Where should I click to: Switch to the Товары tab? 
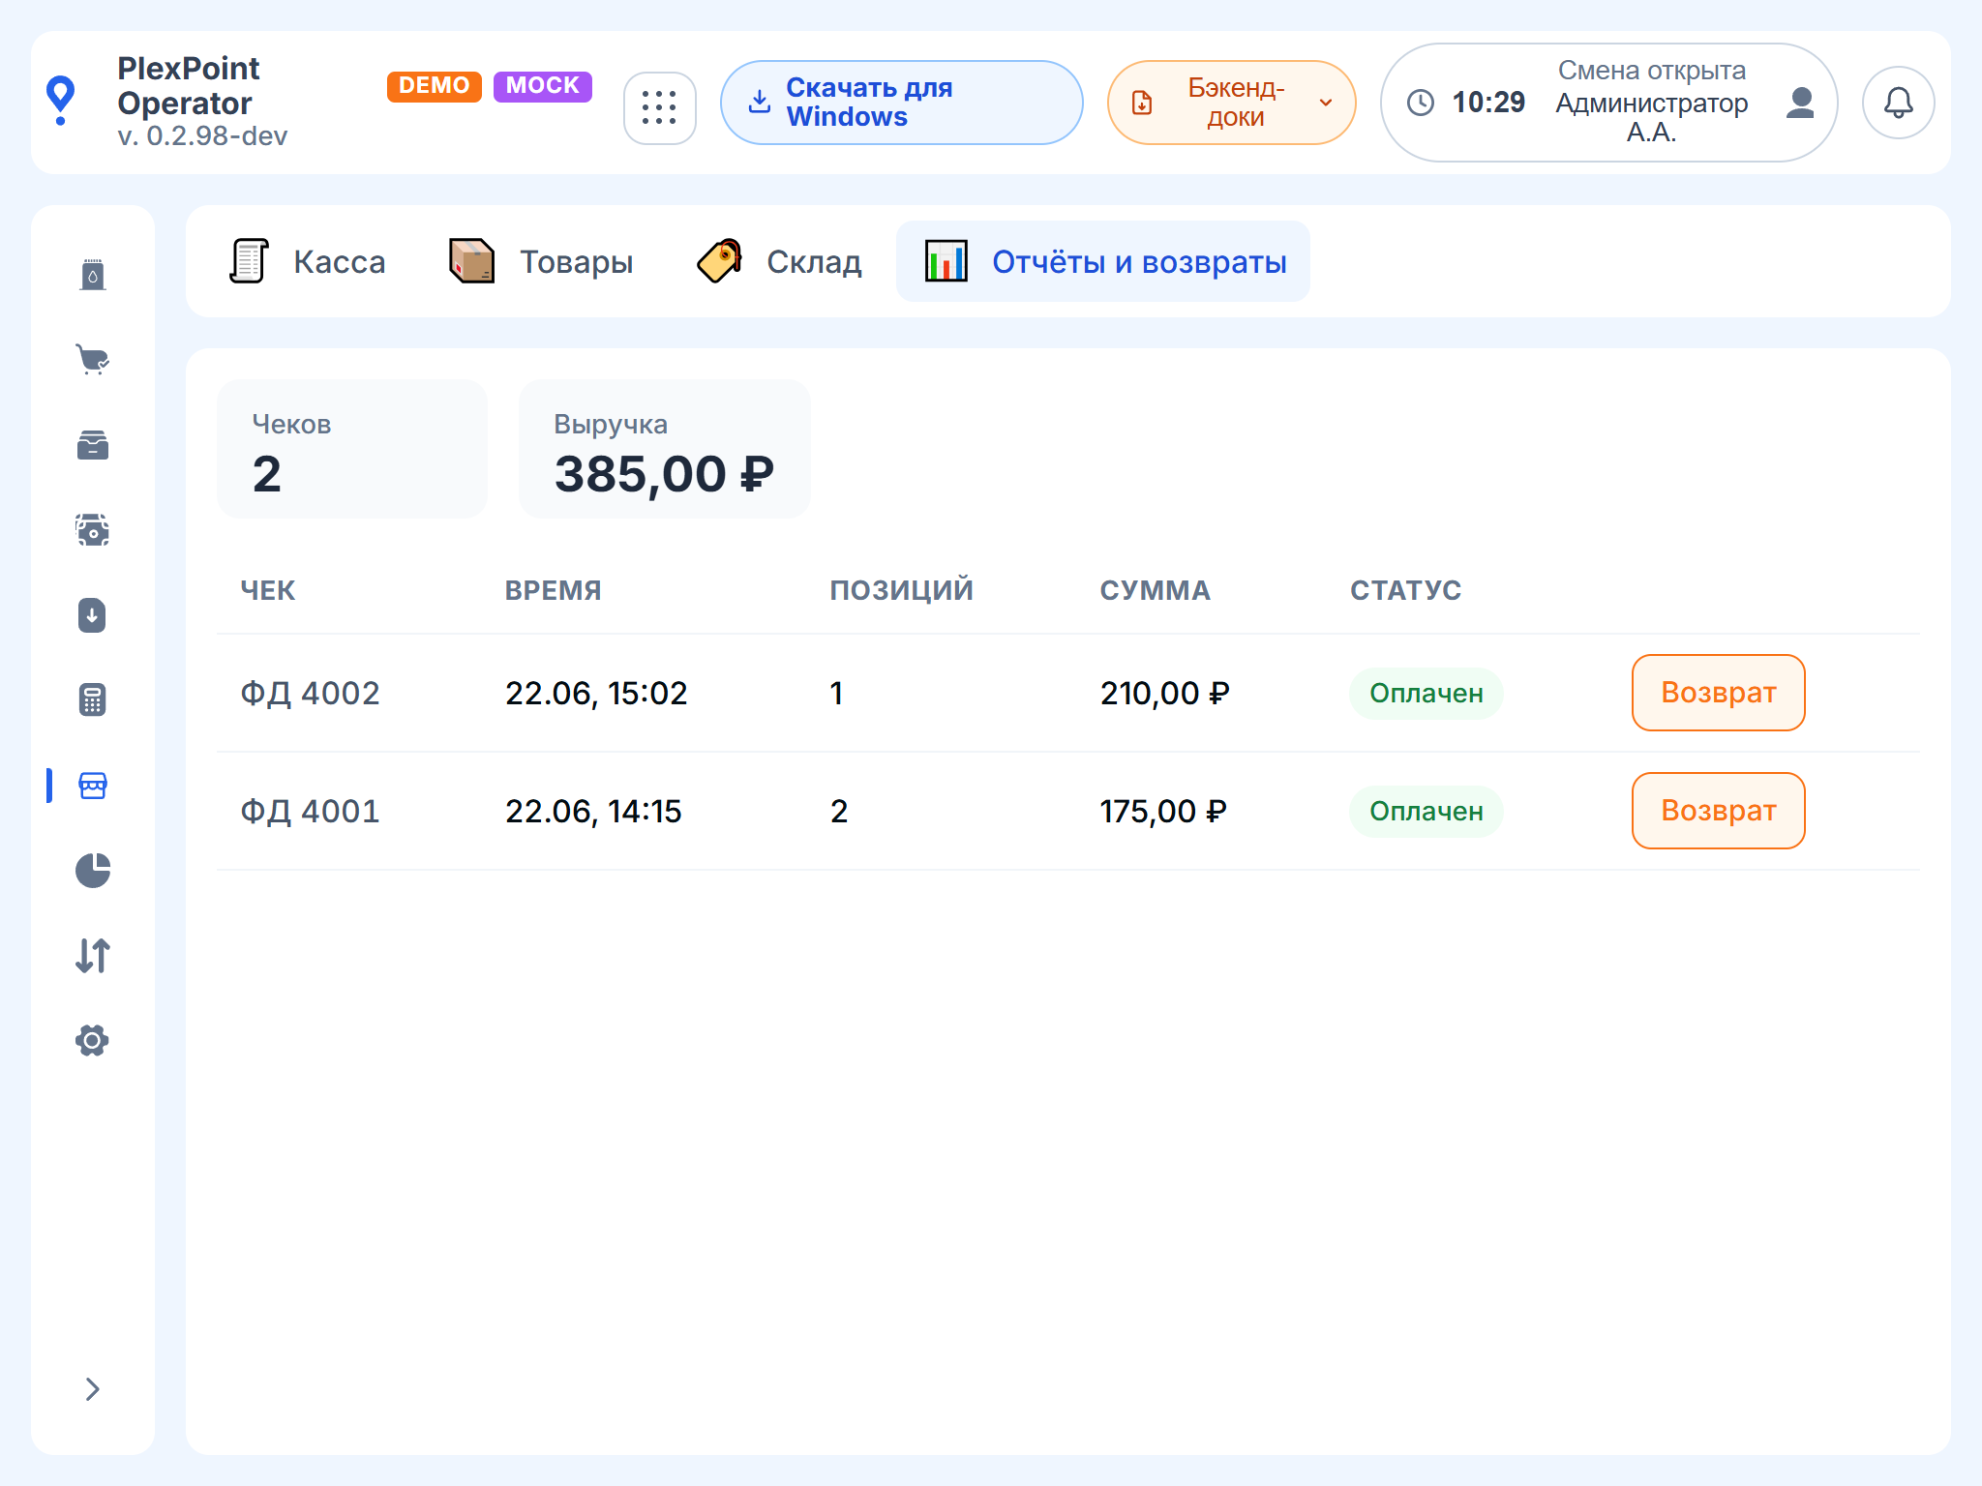pyautogui.click(x=541, y=261)
